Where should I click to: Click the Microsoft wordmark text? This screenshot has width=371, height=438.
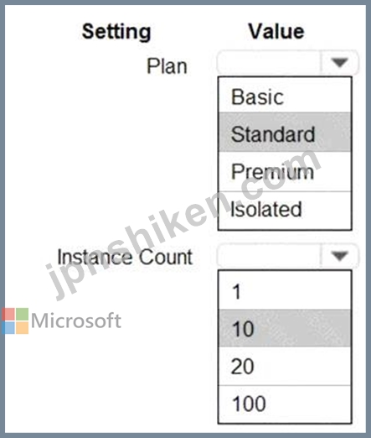tap(76, 321)
